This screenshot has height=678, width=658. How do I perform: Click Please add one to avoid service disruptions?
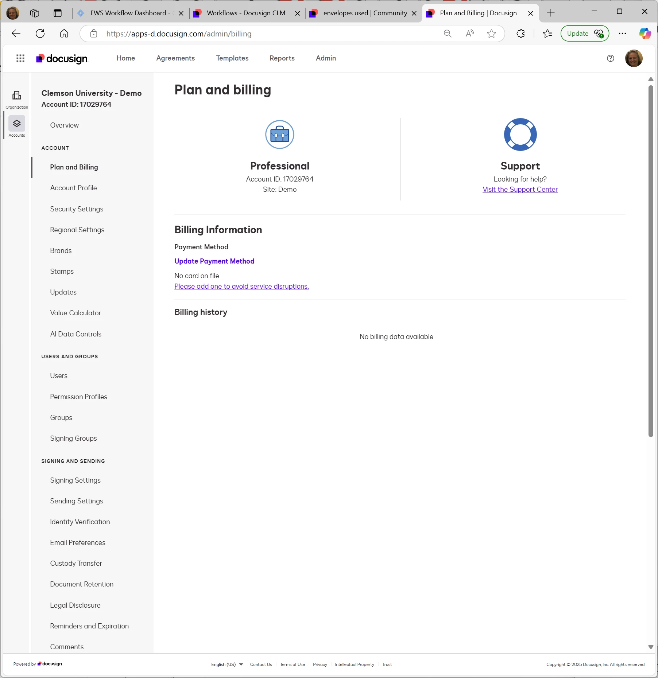[x=241, y=286]
